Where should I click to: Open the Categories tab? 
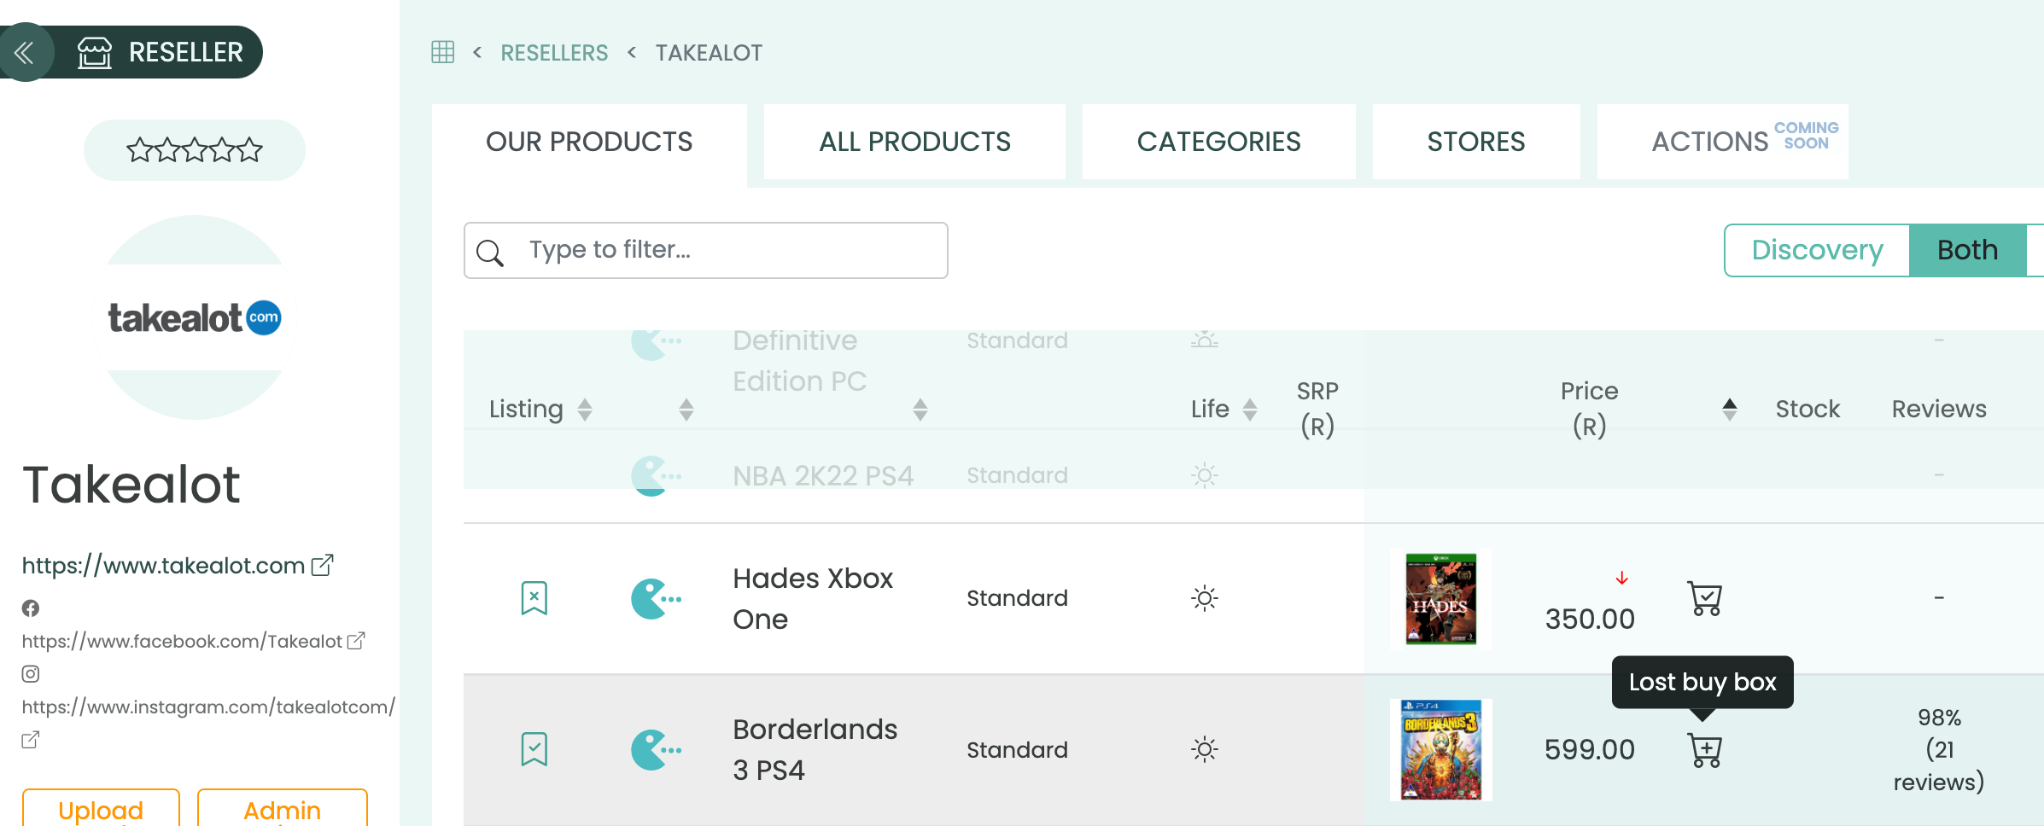point(1218,142)
